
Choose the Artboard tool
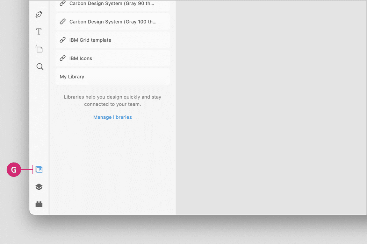click(39, 49)
